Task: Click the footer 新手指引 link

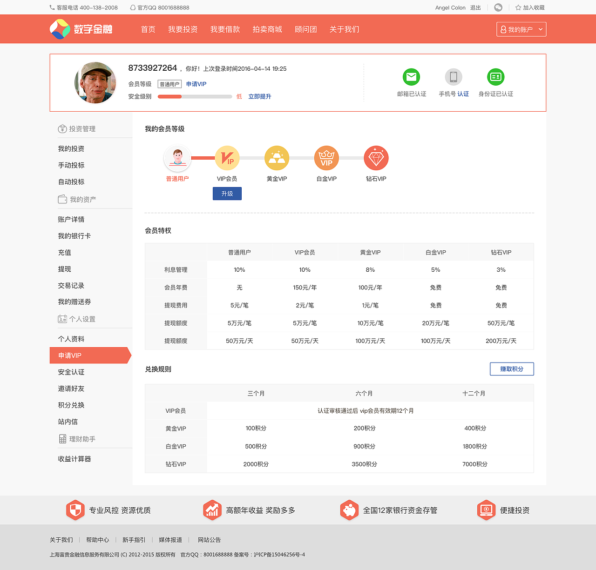Action: coord(134,540)
